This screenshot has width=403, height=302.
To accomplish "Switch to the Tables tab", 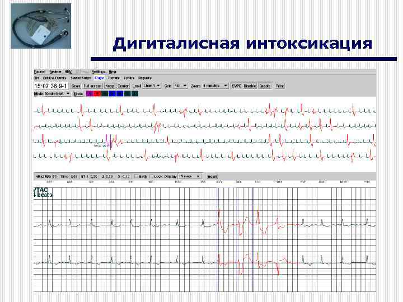I will coord(129,78).
